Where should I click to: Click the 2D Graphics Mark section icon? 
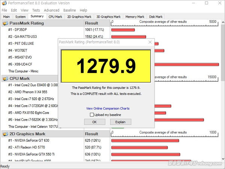pyautogui.click(x=5, y=134)
